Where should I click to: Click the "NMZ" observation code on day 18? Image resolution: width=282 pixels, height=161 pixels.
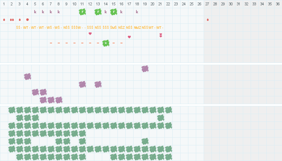coord(137,27)
